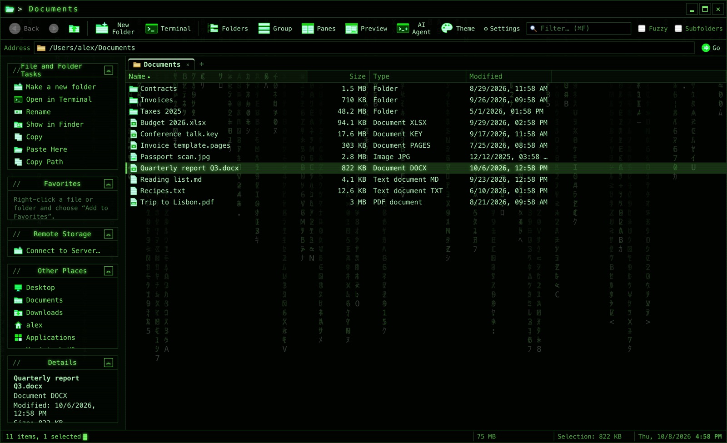This screenshot has height=443, width=727.
Task: Collapse the File and Folder Tasks panel
Action: 109,70
